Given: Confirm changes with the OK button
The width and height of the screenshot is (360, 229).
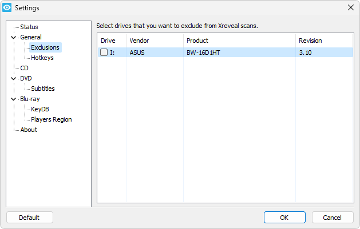Looking at the screenshot, I should 284,218.
